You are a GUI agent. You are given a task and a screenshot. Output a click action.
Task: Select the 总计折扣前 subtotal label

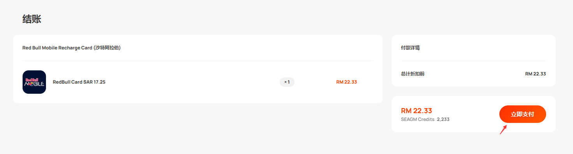(413, 73)
